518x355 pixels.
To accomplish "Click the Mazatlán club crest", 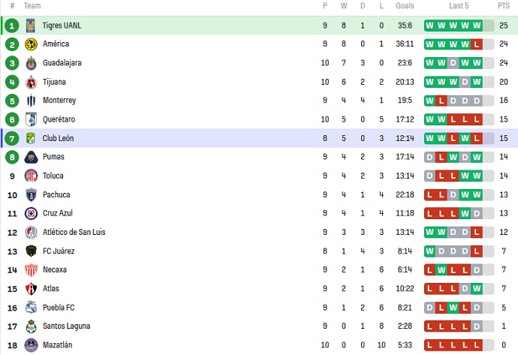I will click(x=31, y=344).
